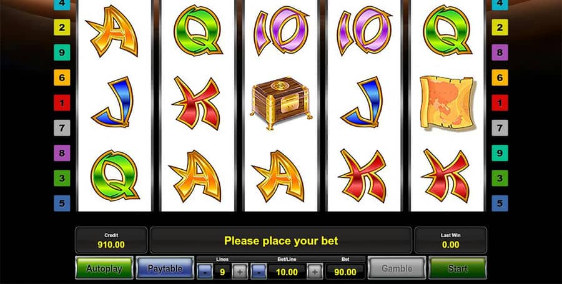Increase the number of Lines
562x284 pixels.
coord(240,272)
